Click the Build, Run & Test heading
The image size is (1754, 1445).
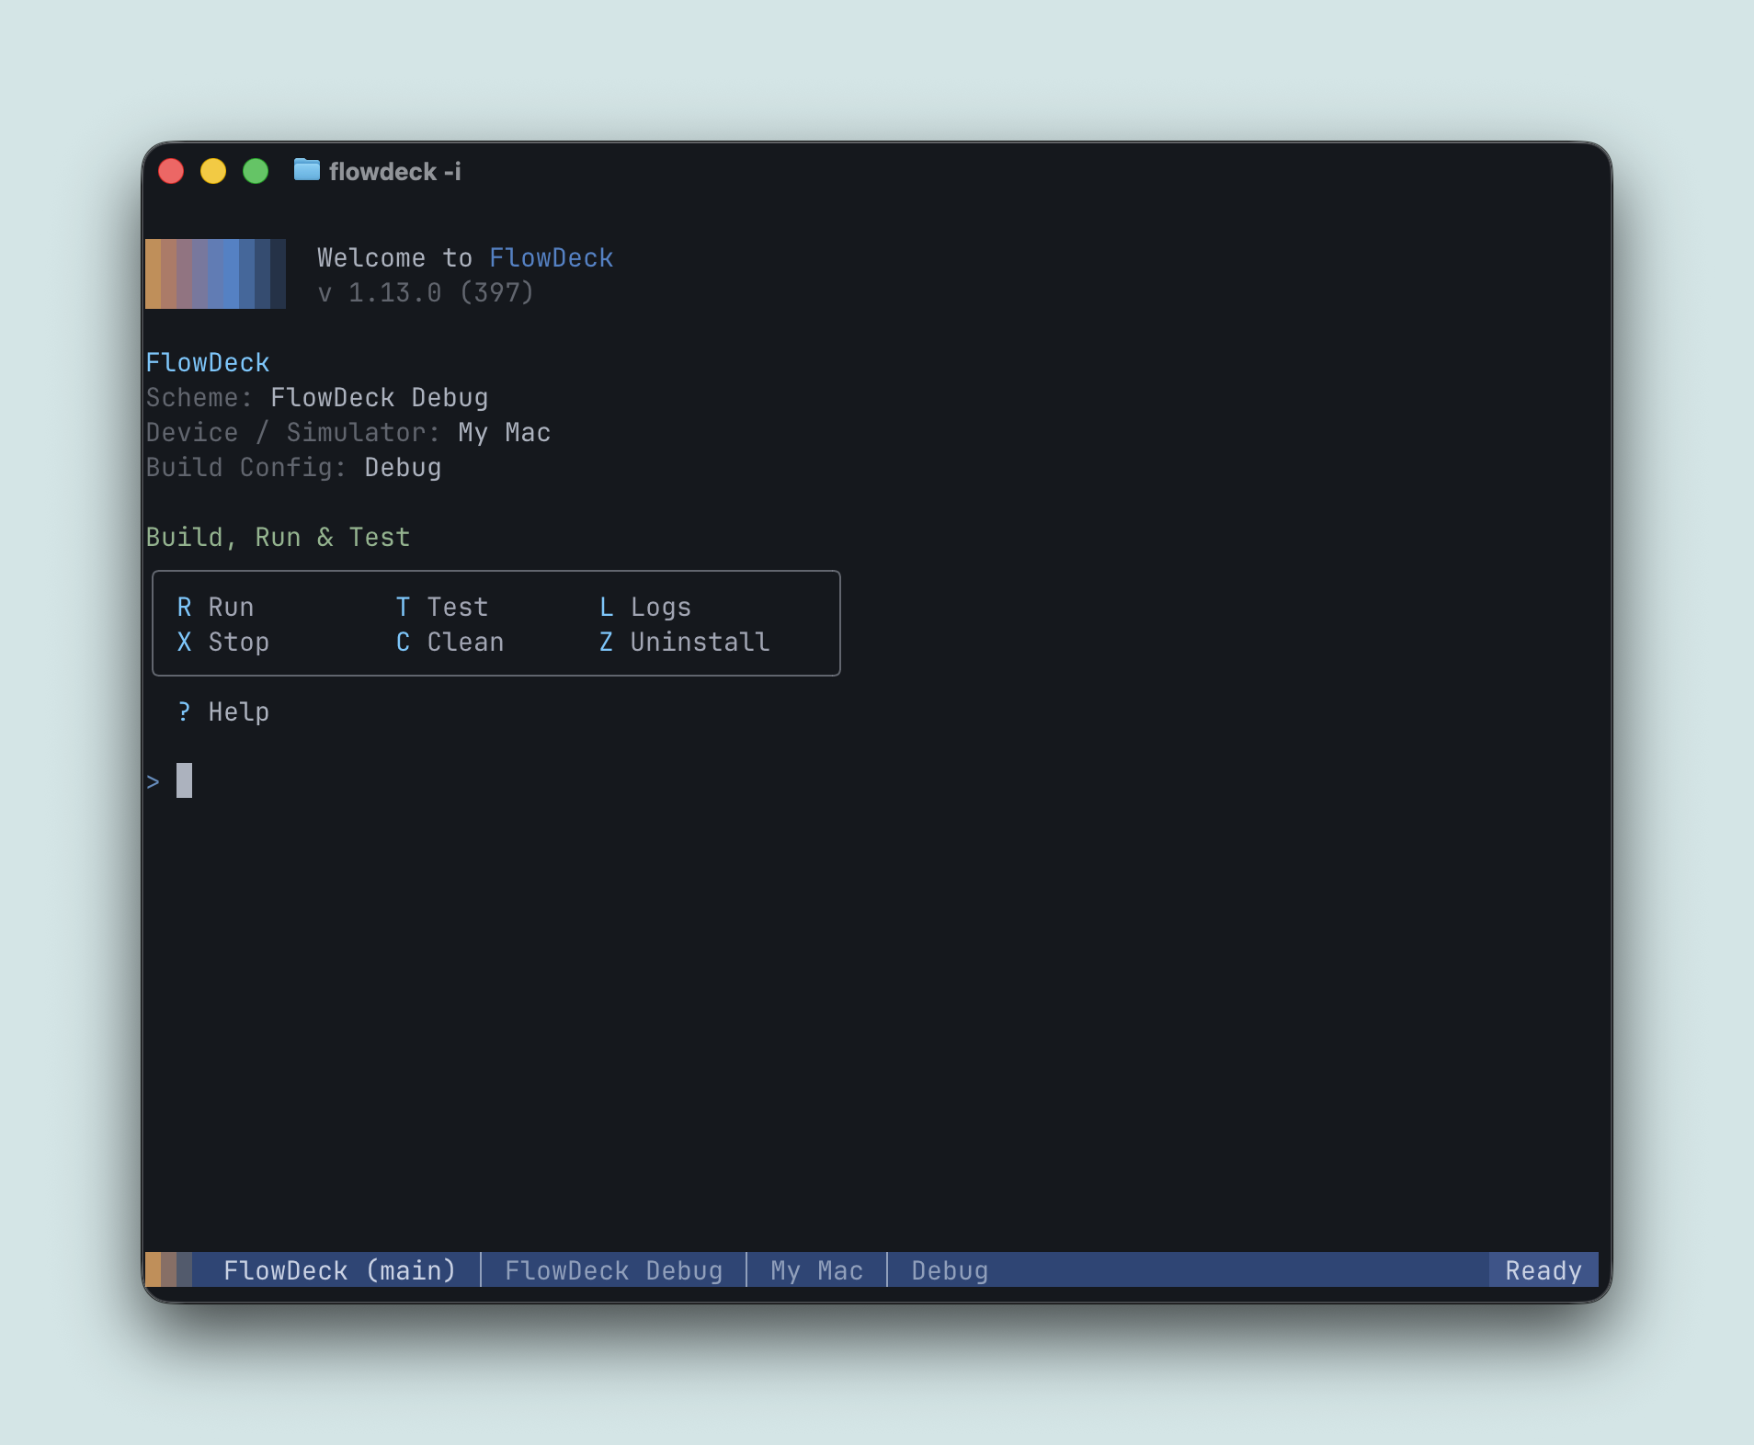(278, 536)
